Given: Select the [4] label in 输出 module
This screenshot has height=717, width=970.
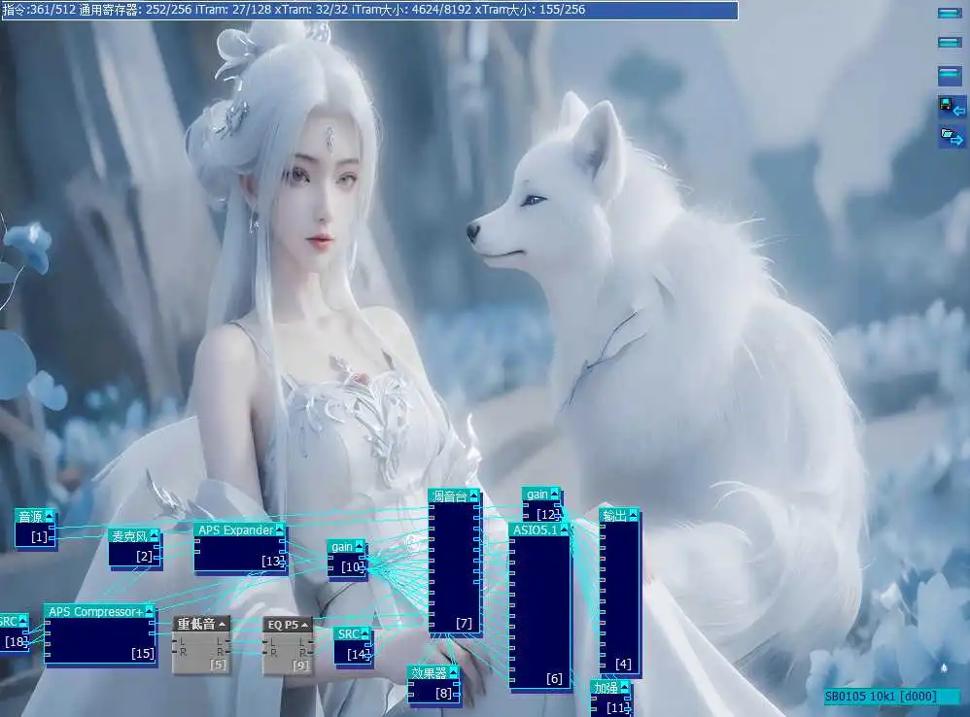Looking at the screenshot, I should click(x=623, y=664).
